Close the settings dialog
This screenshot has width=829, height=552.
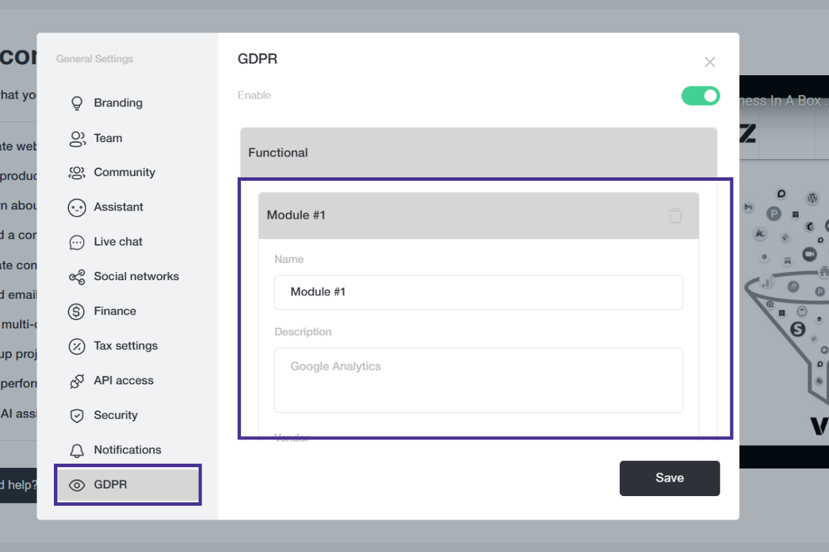(x=709, y=62)
